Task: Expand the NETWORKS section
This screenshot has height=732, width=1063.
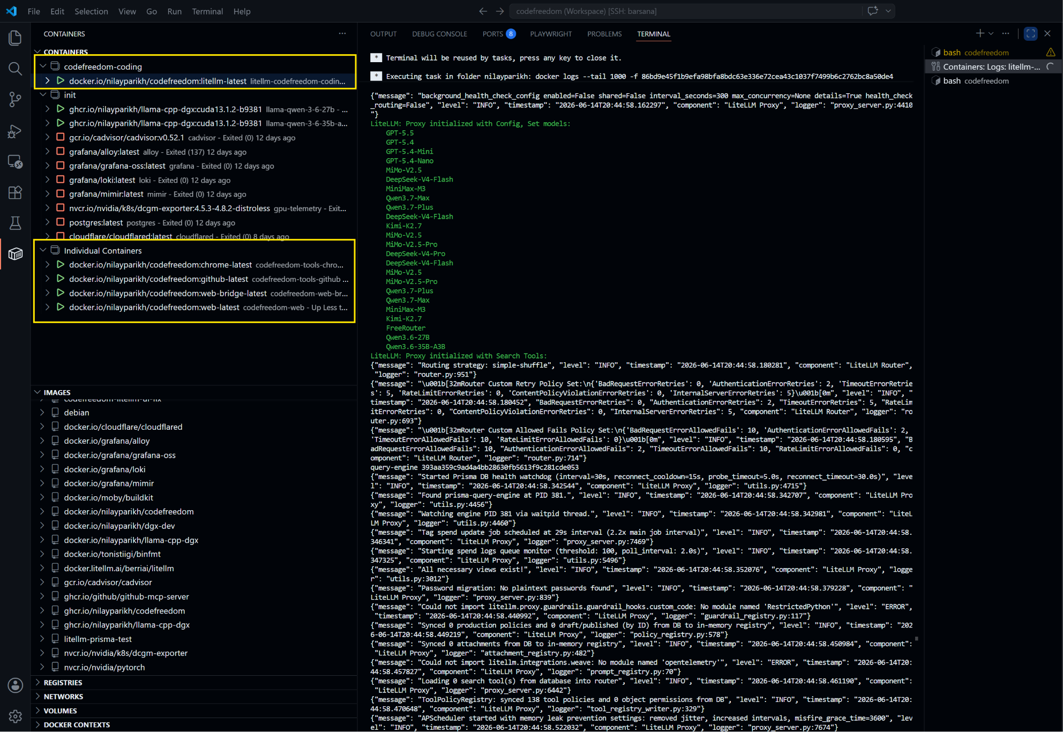Action: click(38, 696)
